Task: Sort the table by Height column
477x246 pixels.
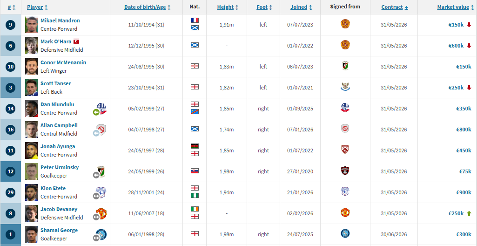Action: 225,7
